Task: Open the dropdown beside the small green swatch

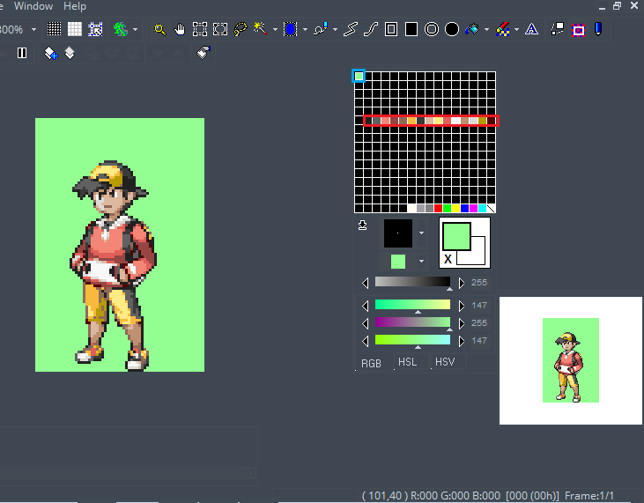Action: 421,262
